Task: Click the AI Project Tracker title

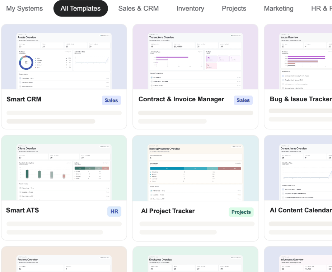Action: pos(168,211)
